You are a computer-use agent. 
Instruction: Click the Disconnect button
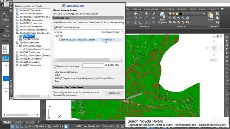coord(114,93)
